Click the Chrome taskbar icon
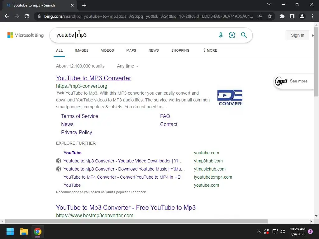 (x=38, y=232)
